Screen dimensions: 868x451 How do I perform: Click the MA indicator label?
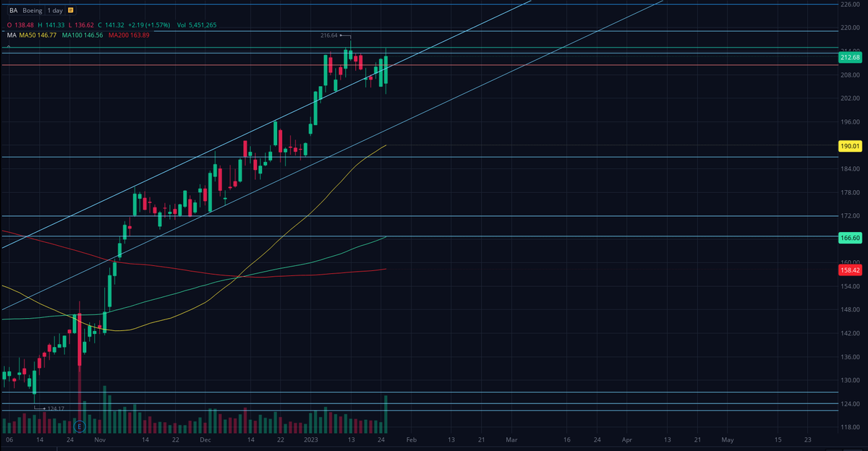[11, 35]
